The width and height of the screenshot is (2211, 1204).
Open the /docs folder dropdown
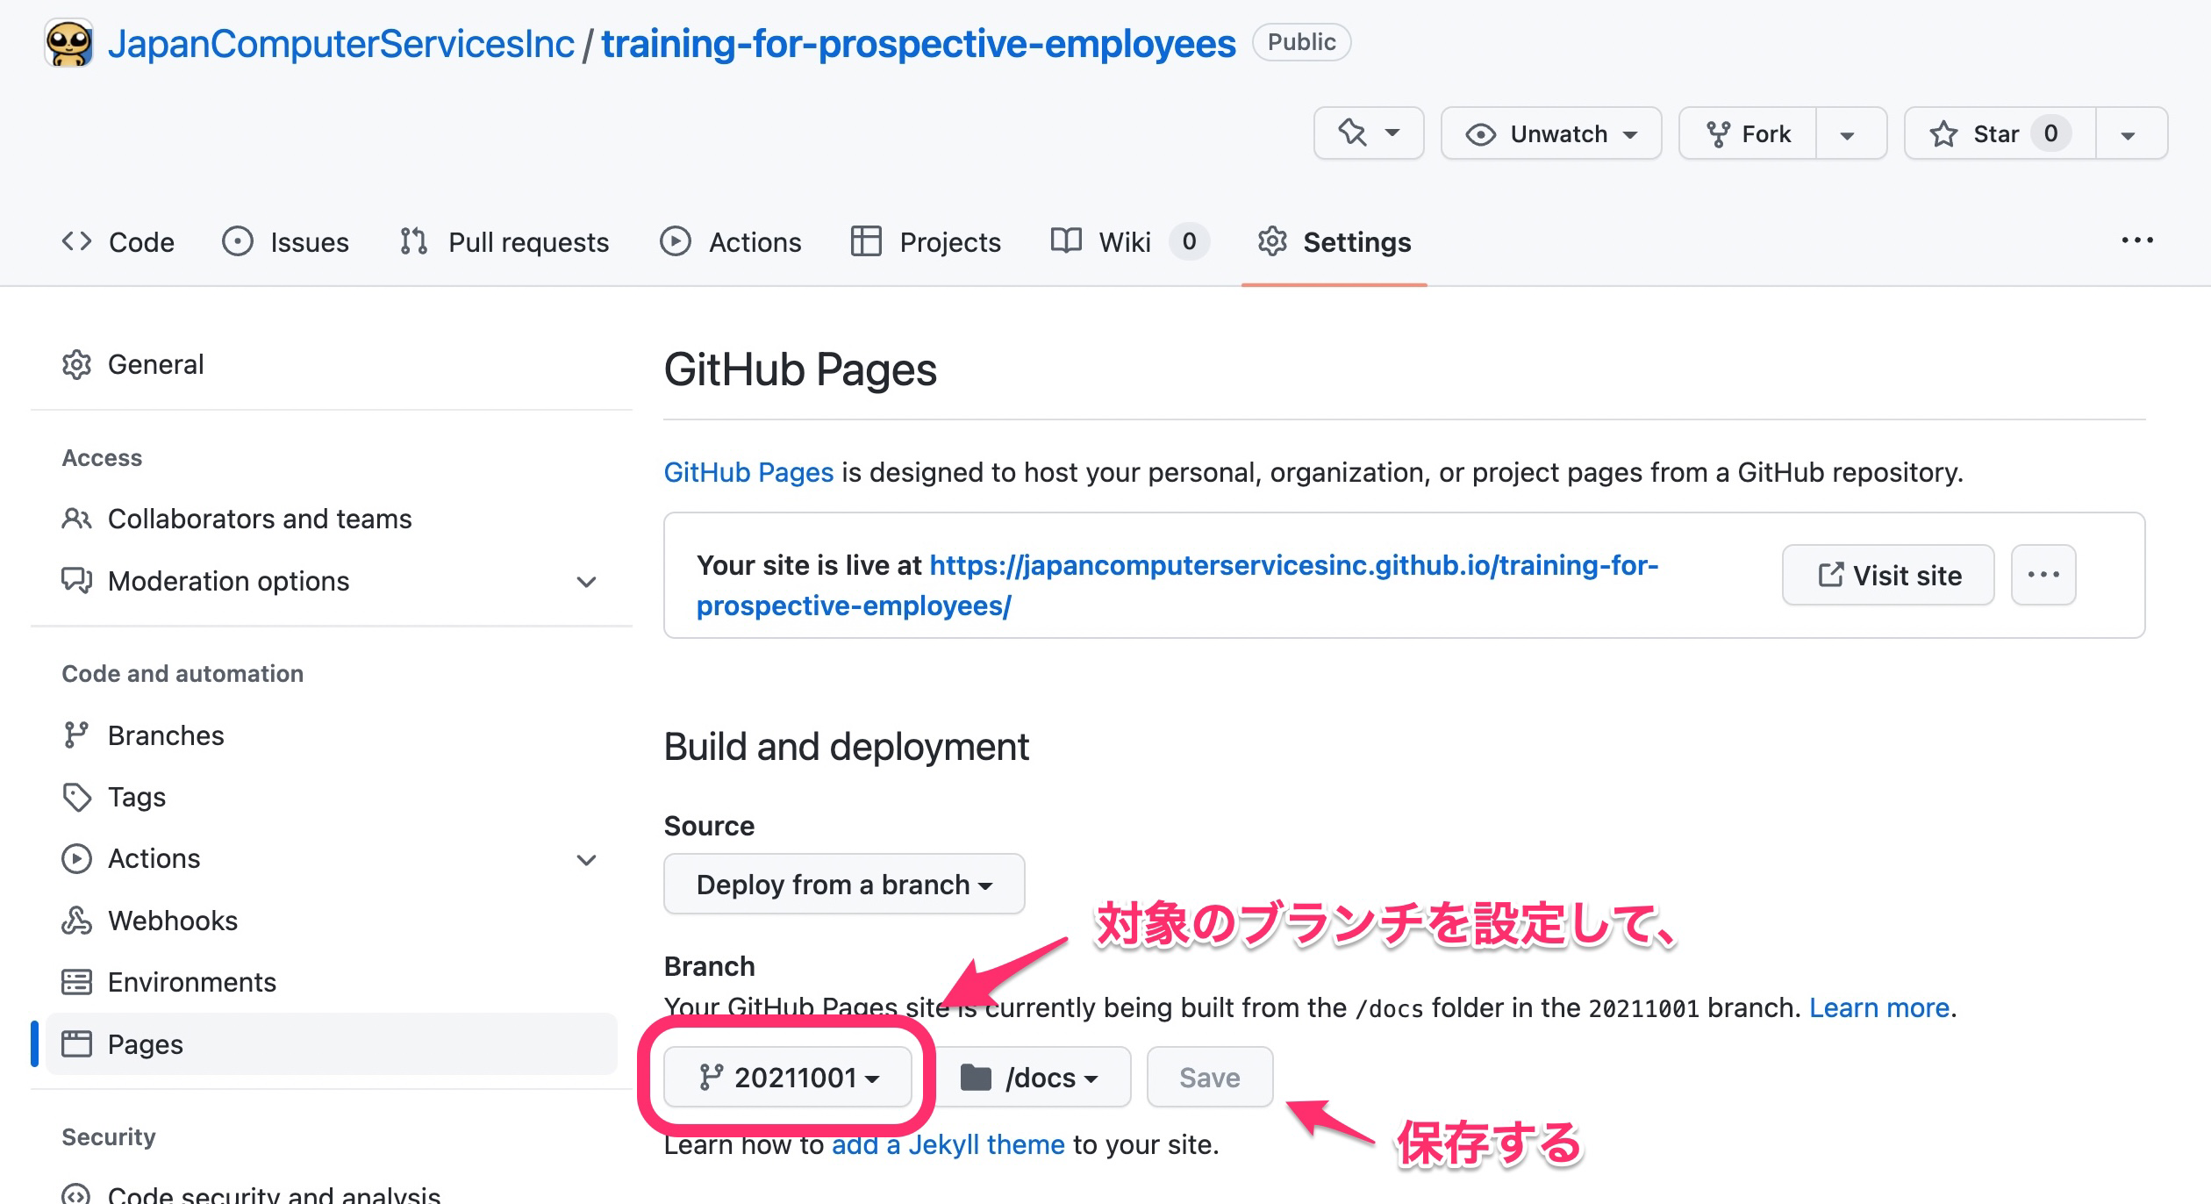tap(1033, 1077)
